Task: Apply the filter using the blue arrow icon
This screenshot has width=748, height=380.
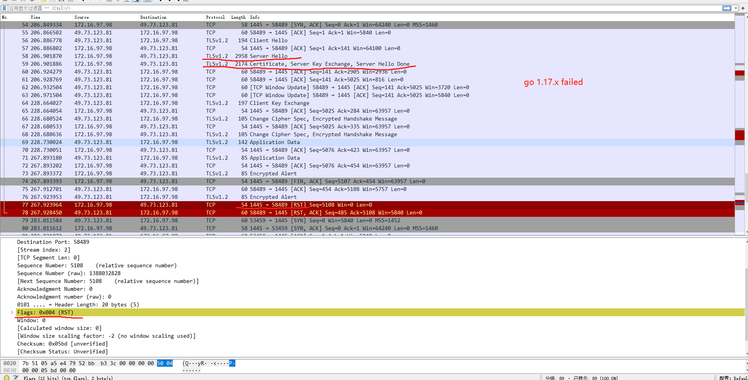Action: point(726,8)
